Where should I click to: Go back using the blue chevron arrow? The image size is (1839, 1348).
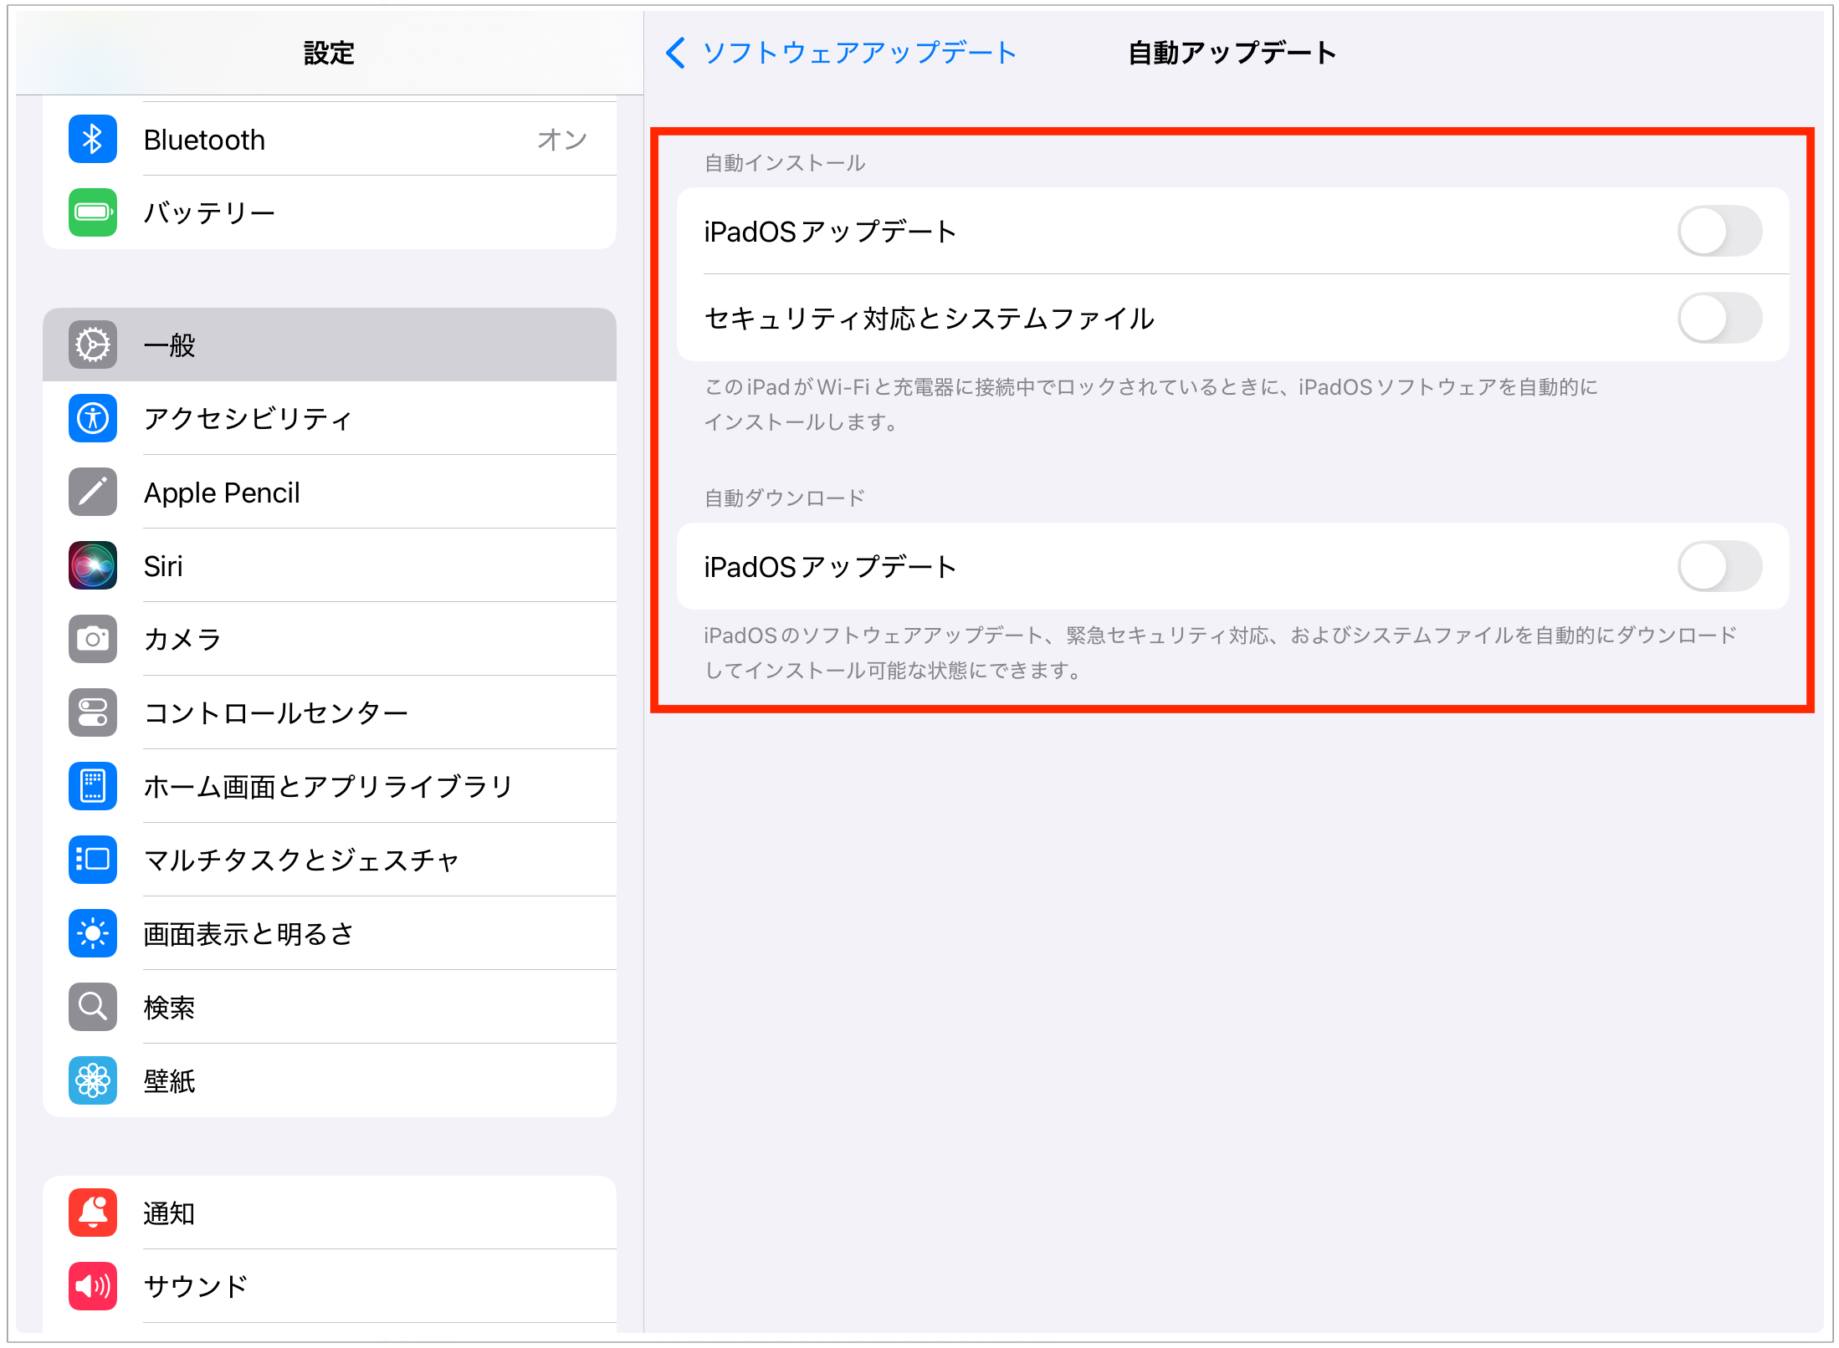tap(675, 53)
